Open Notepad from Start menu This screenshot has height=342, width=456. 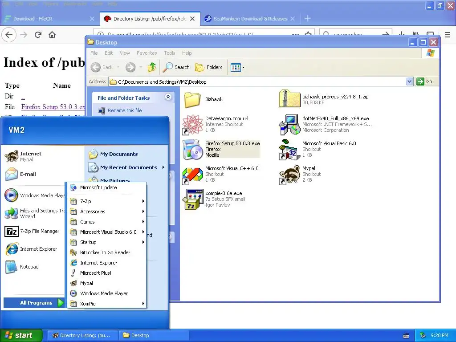click(x=22, y=267)
